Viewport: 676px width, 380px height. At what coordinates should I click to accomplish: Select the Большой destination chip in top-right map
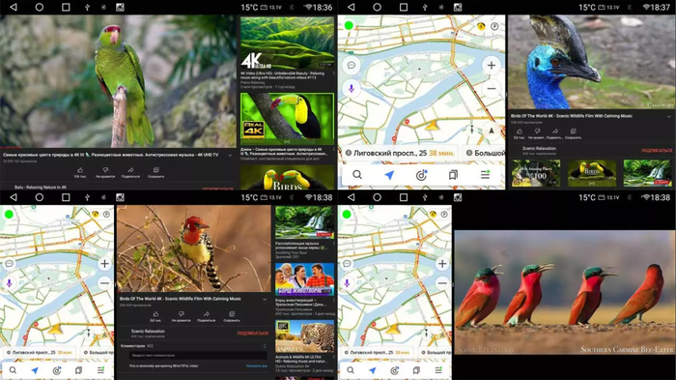[484, 153]
